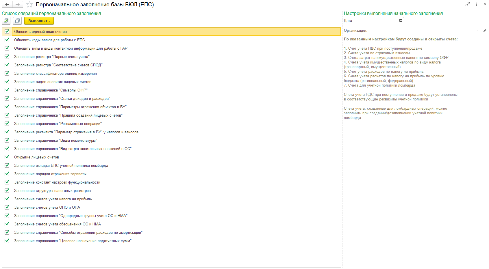The height and width of the screenshot is (269, 489).
Task: Open the three-dot more options menu
Action: [x=476, y=4]
